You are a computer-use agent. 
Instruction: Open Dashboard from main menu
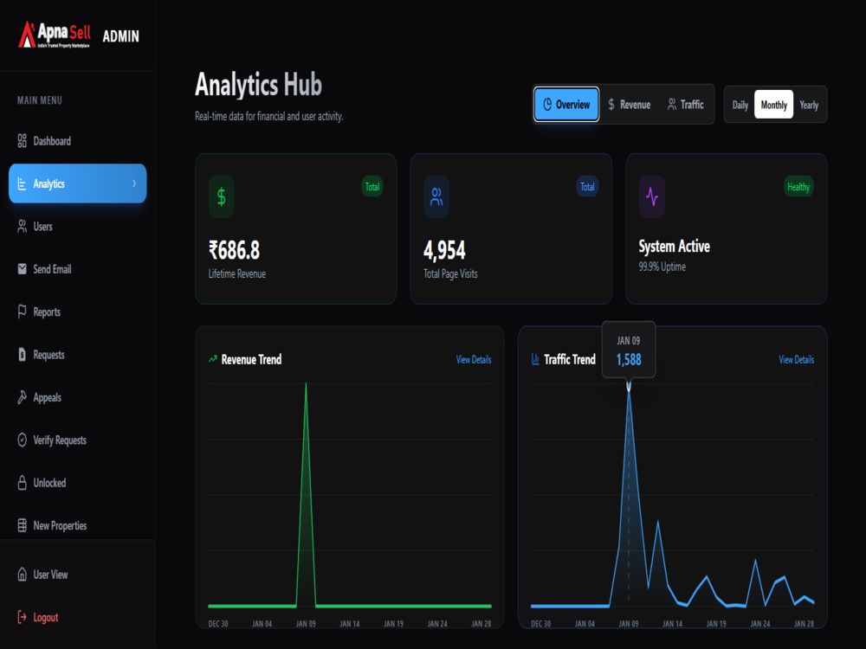pos(77,141)
